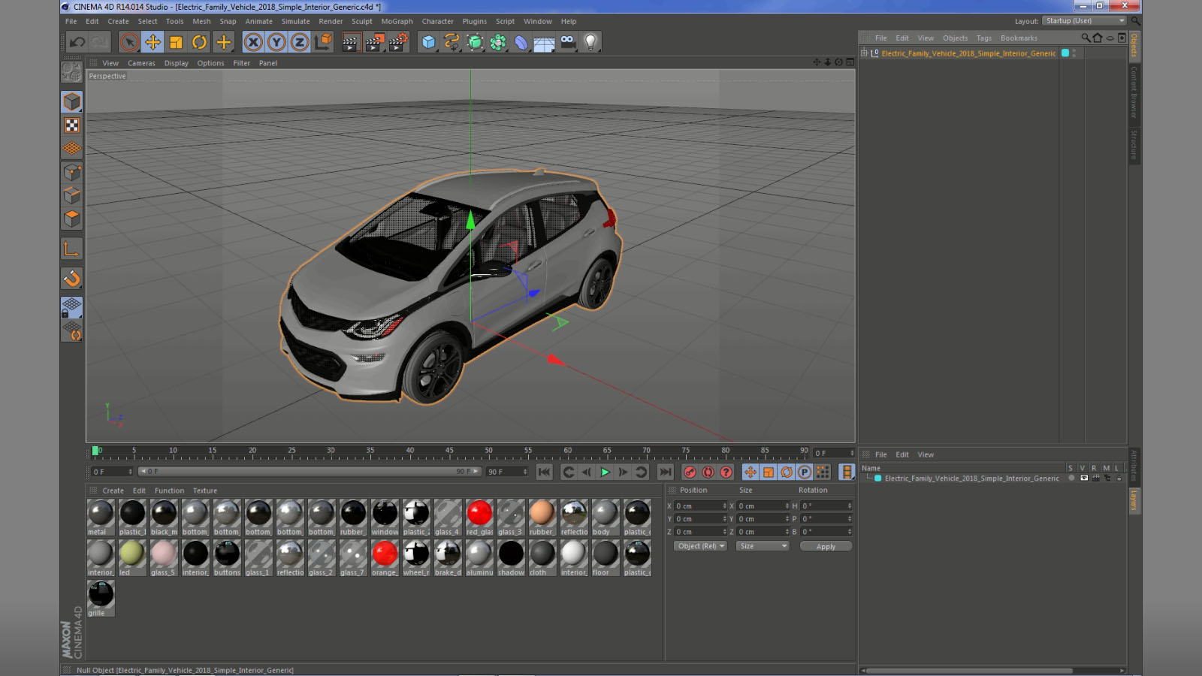
Task: Open Object Manager Bookmarks menu
Action: [x=1019, y=38]
